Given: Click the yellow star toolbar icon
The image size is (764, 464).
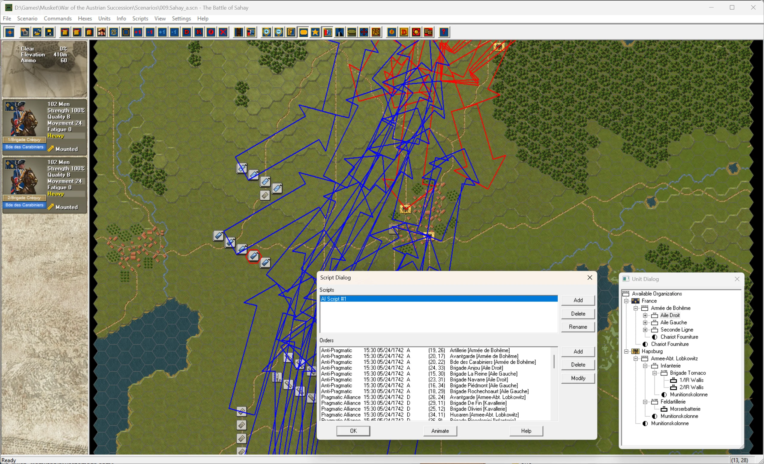Looking at the screenshot, I should [315, 32].
